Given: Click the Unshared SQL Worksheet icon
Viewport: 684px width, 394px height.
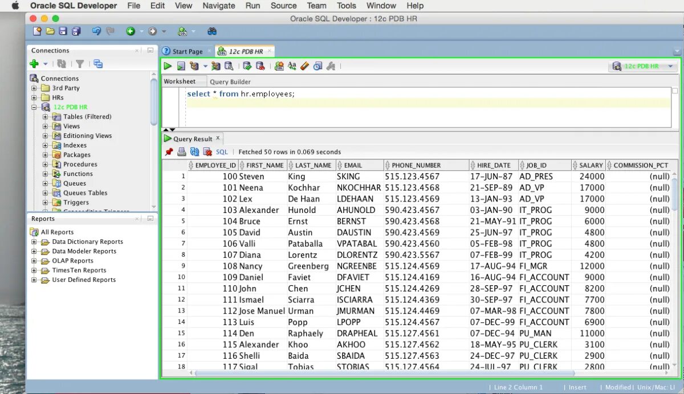Looking at the screenshot, I should pyautogui.click(x=279, y=66).
